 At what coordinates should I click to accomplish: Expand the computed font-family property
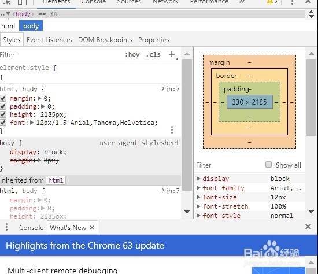198,188
